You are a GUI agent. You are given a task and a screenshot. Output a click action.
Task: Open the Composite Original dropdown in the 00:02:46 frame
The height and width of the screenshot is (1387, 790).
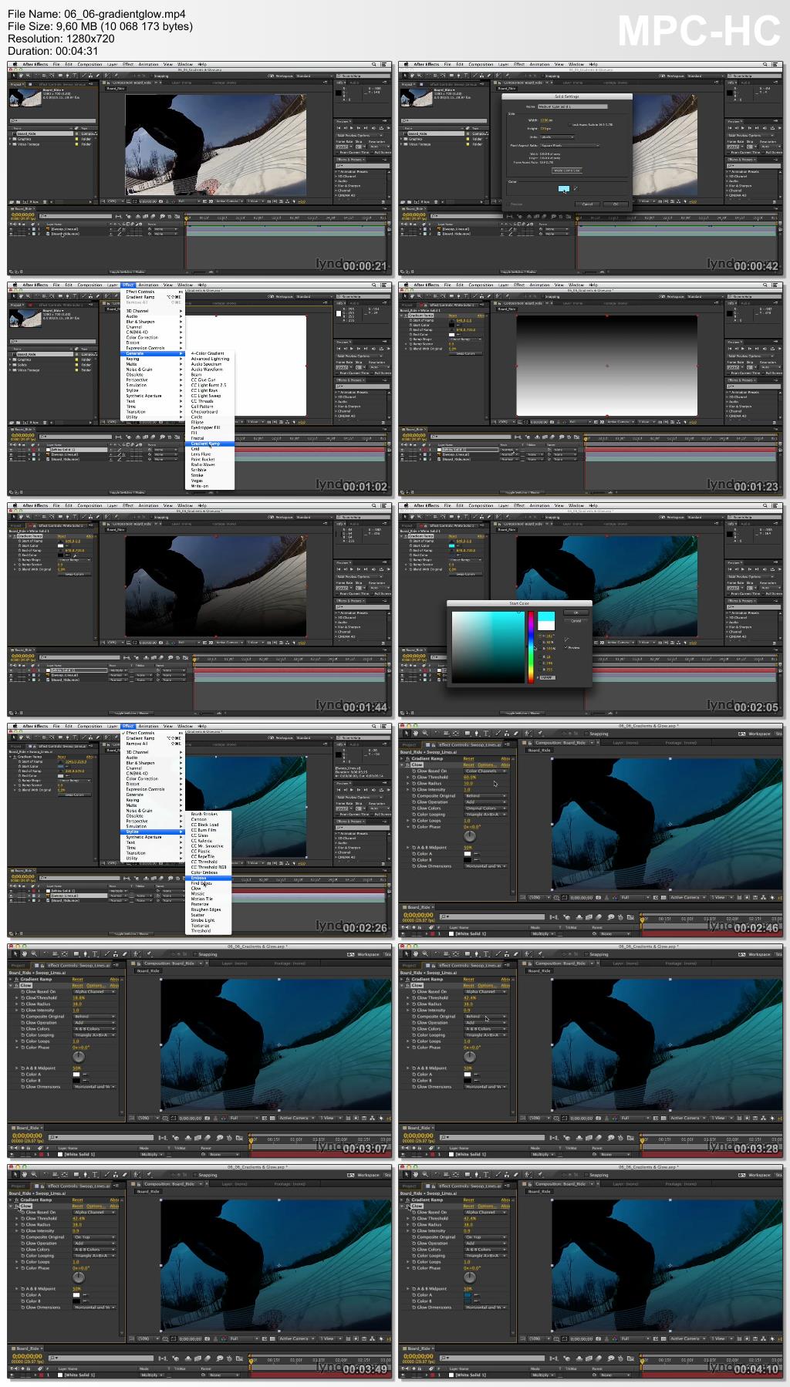485,795
